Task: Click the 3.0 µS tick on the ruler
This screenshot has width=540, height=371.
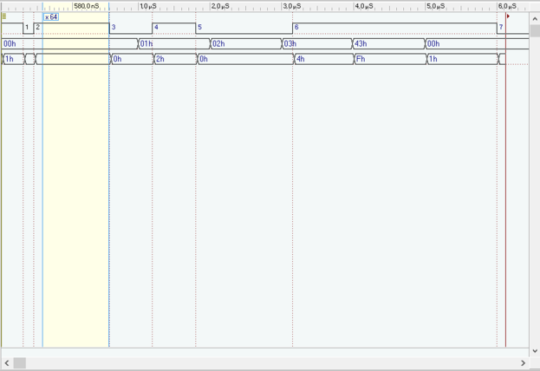Action: 292,6
